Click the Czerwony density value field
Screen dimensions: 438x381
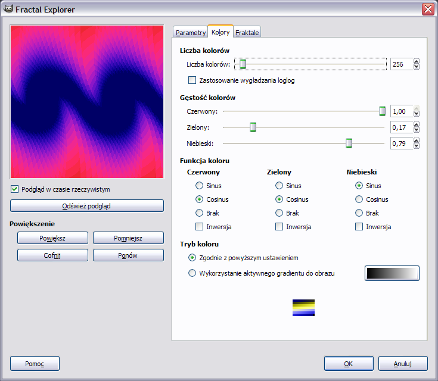tap(401, 111)
